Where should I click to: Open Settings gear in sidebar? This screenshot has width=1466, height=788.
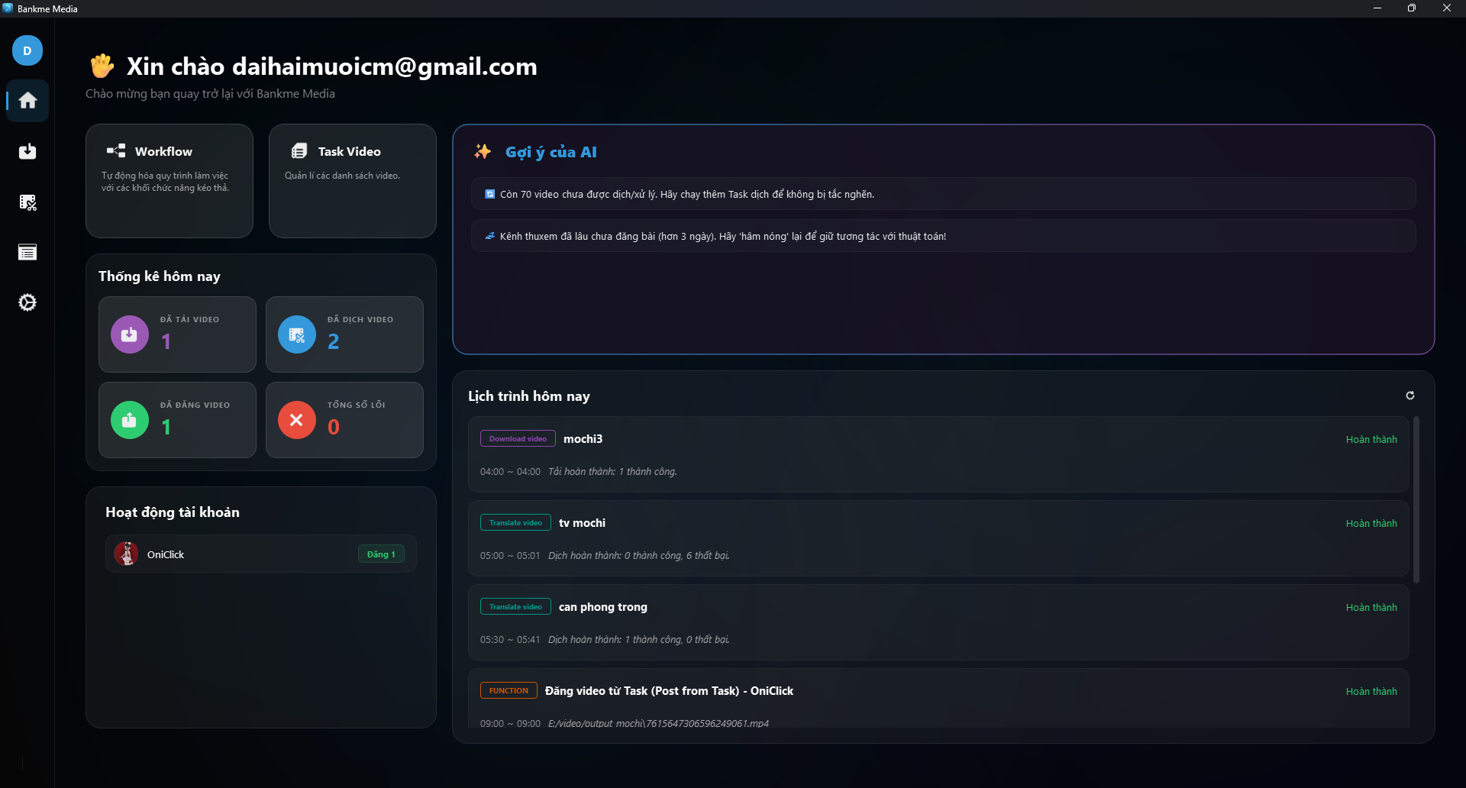coord(27,303)
